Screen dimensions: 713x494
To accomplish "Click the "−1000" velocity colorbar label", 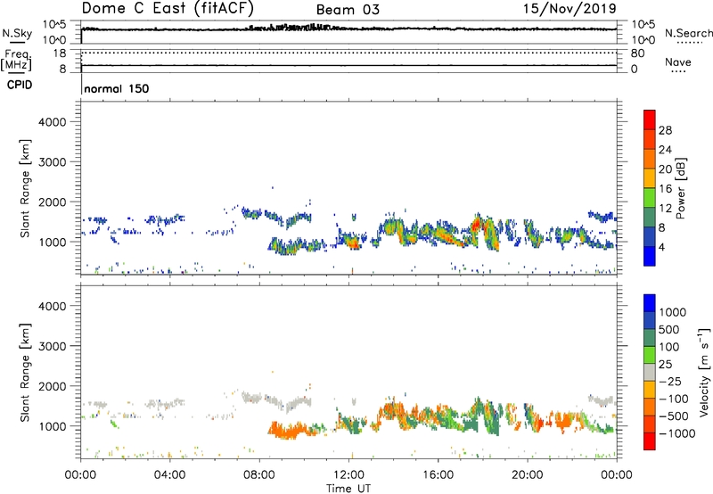I will point(676,433).
